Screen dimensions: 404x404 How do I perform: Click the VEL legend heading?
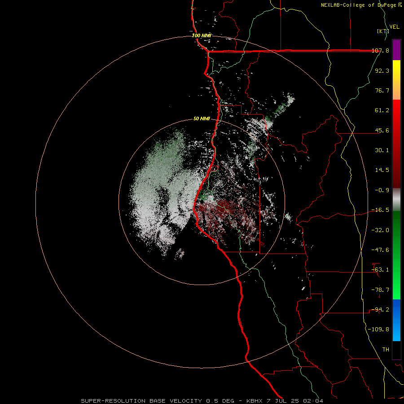(x=395, y=27)
